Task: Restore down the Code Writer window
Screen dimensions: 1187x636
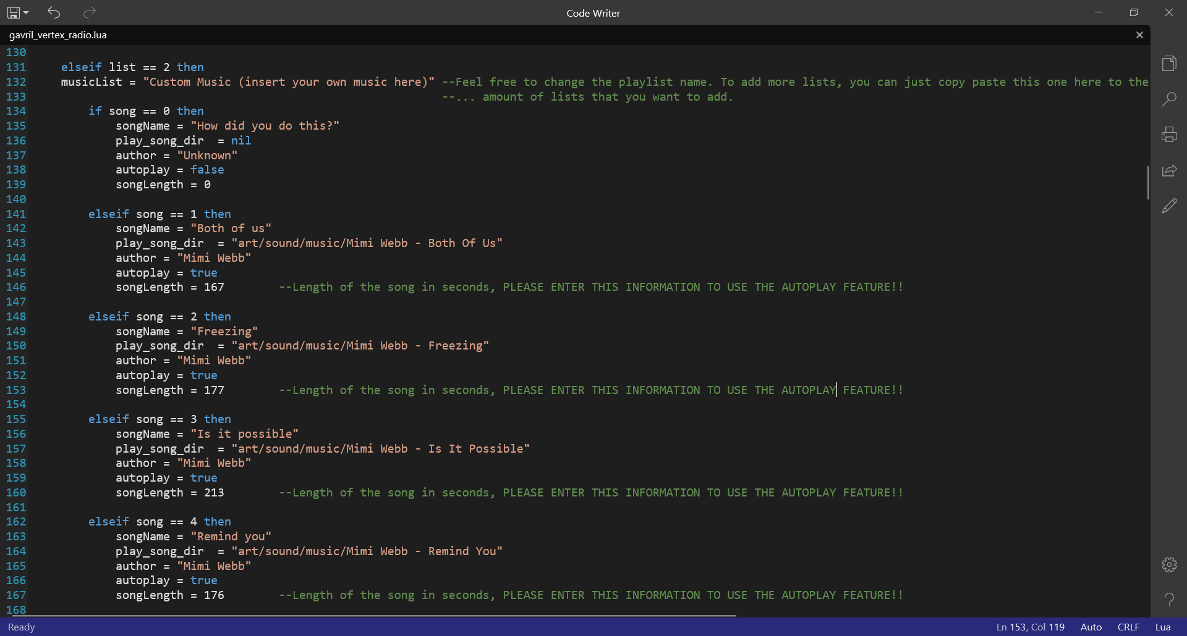Action: coord(1134,12)
